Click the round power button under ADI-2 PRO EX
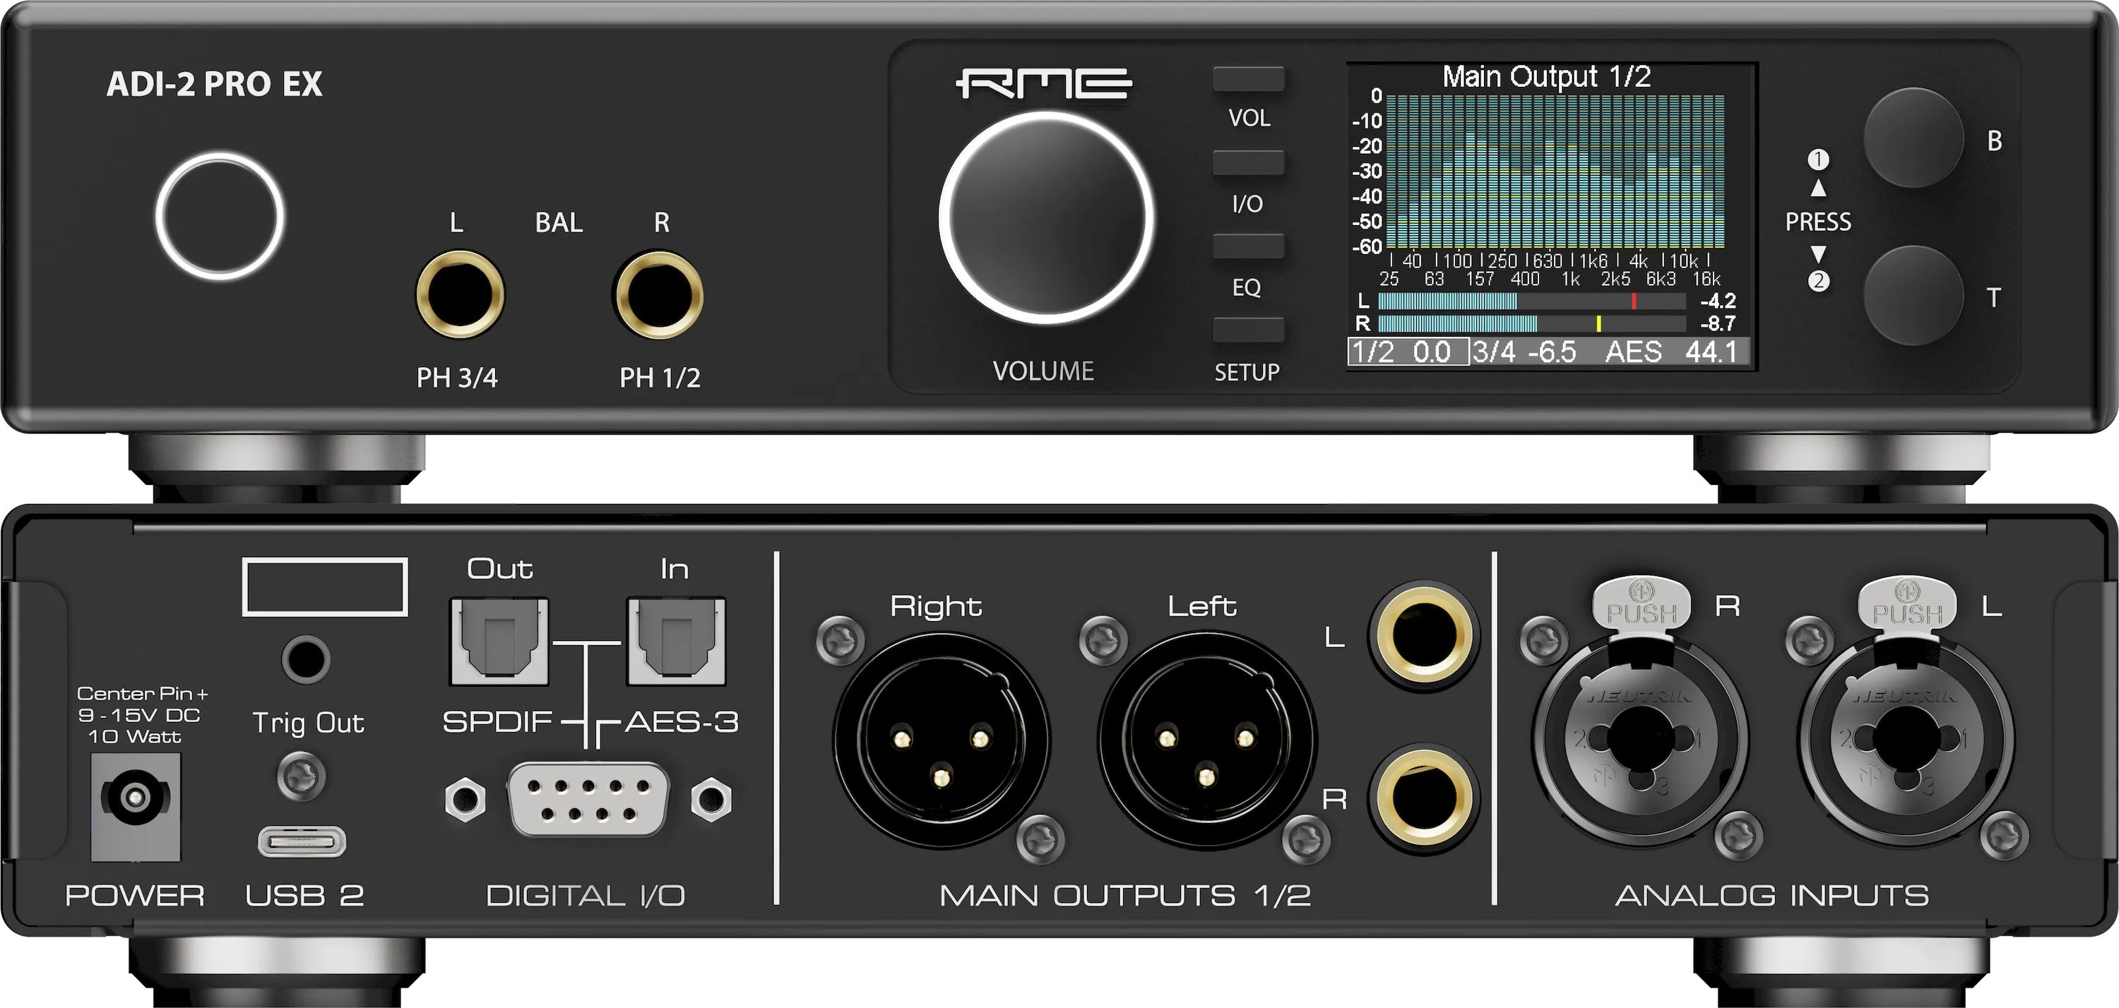The width and height of the screenshot is (2119, 1008). click(x=220, y=216)
